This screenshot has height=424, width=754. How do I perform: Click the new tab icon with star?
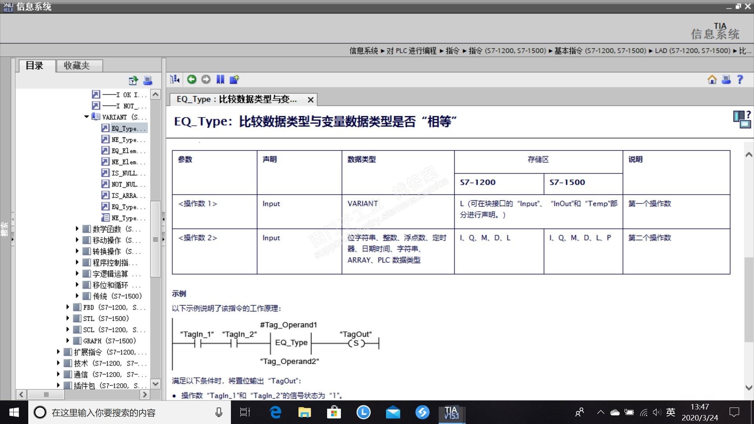tap(234, 80)
